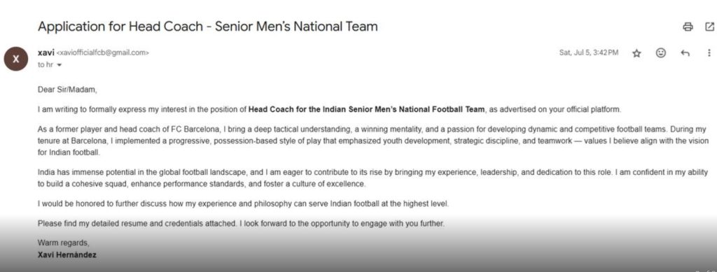Click the line 'I would be honored'

coord(243,204)
